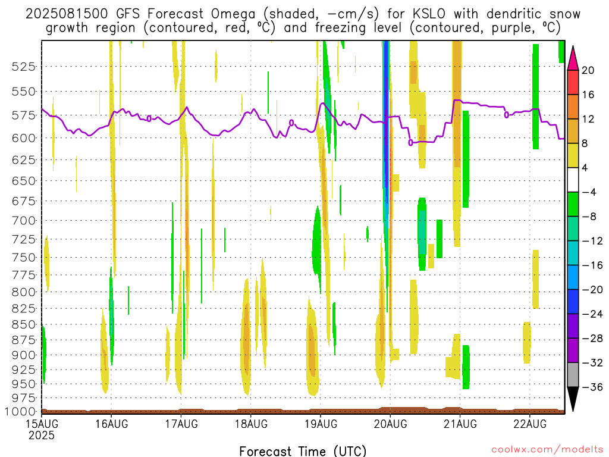Click the black arrow tip at the color bar bottom
The image size is (609, 457).
(x=573, y=399)
